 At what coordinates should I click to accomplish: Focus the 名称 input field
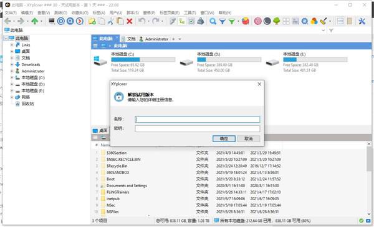pyautogui.click(x=197, y=119)
